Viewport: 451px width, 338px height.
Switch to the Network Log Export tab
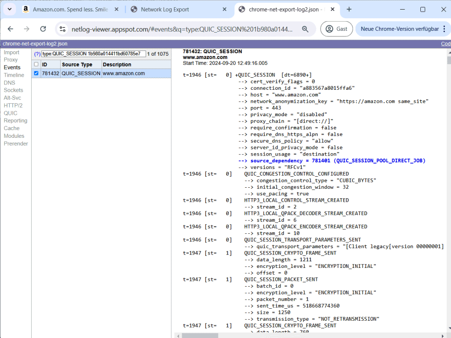165,10
